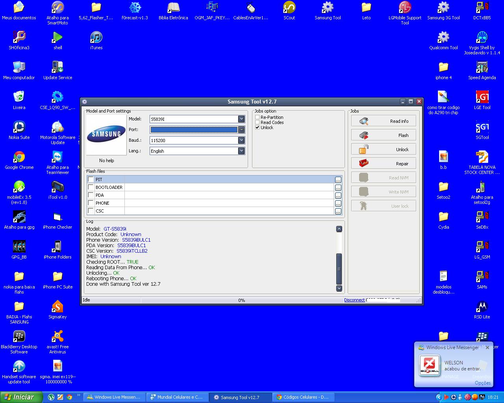Open the iPhone Checker desktop icon
The image size is (504, 403).
(x=57, y=220)
